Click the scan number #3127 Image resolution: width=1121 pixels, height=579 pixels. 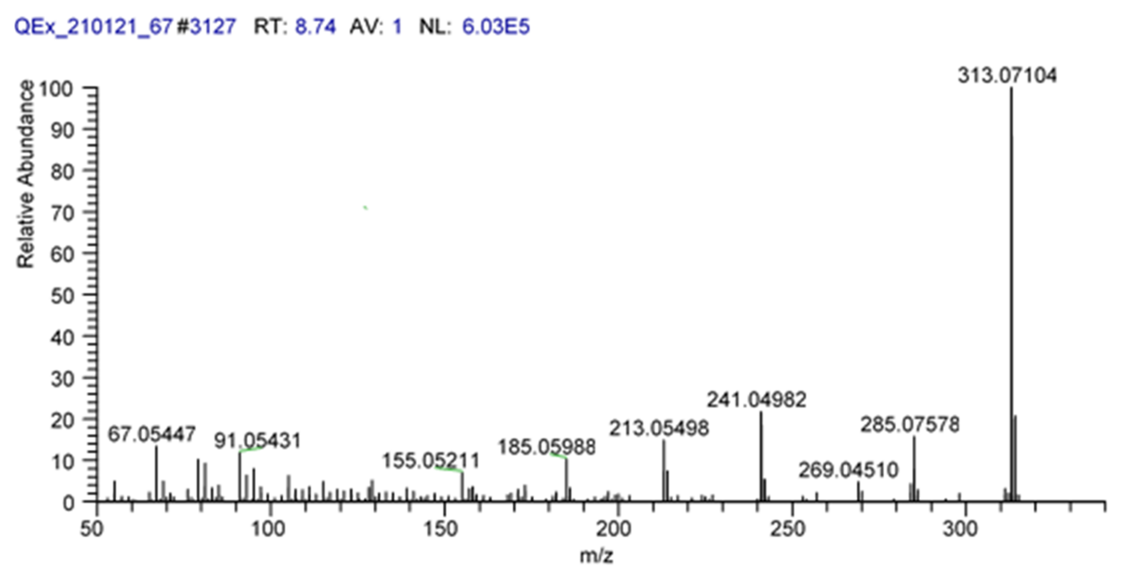coord(206,27)
